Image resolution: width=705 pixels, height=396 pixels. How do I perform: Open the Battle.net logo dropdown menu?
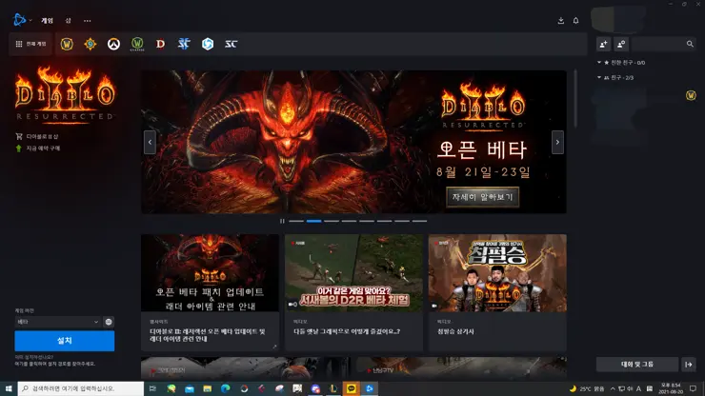(x=22, y=20)
